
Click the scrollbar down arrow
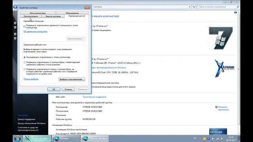[239, 133]
